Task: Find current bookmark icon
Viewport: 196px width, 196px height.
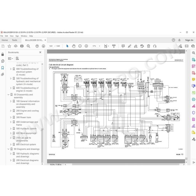Action: pyautogui.click(x=17, y=59)
